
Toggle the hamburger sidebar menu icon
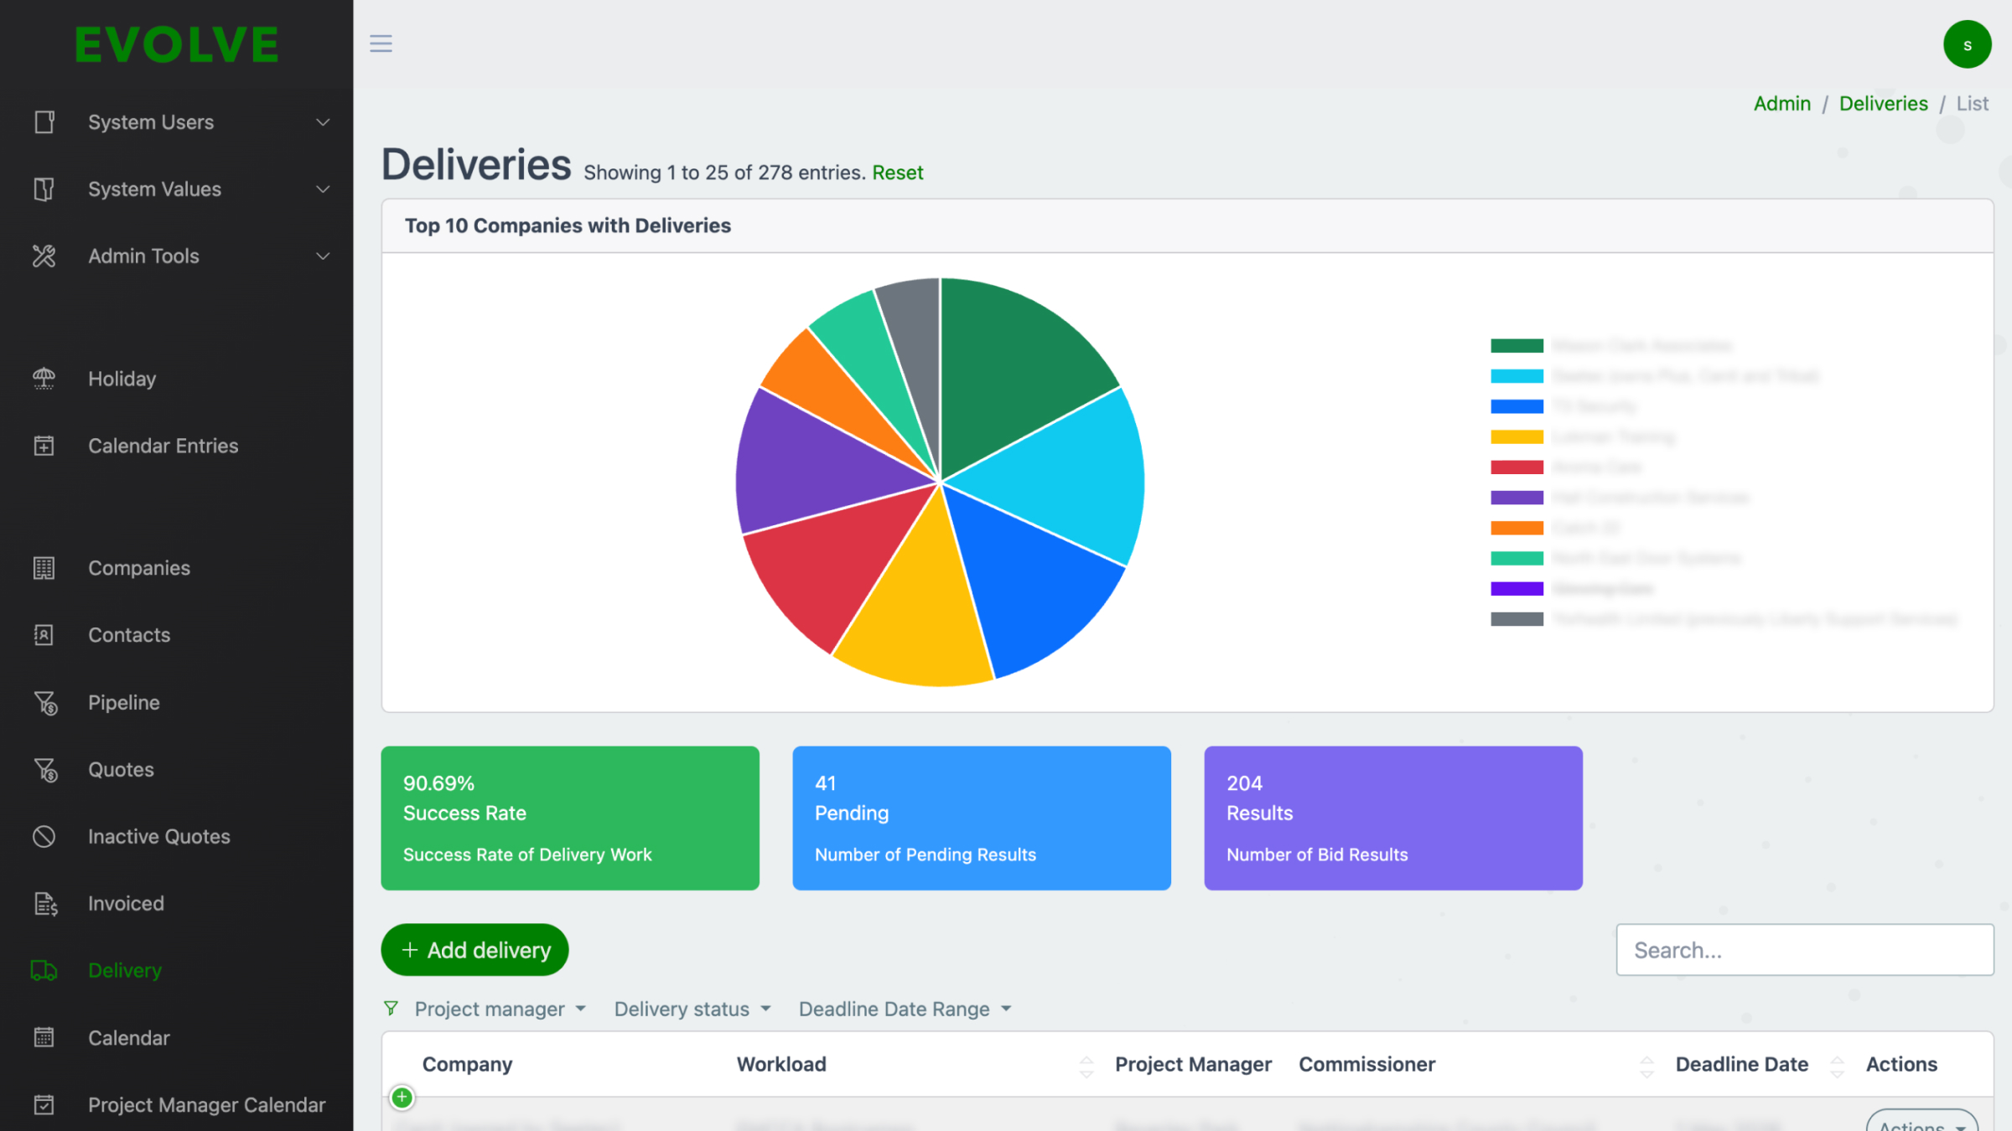click(x=381, y=44)
